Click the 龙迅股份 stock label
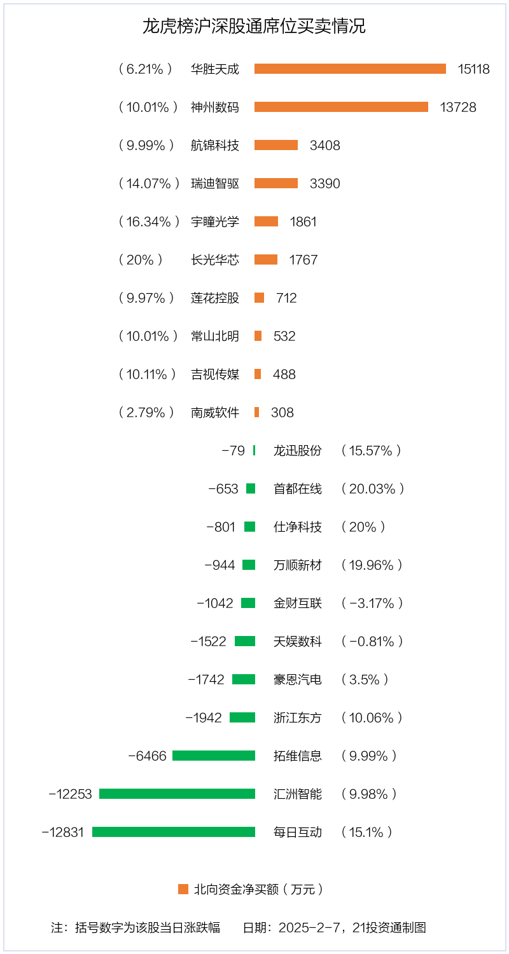Image resolution: width=509 pixels, height=954 pixels. 298,450
